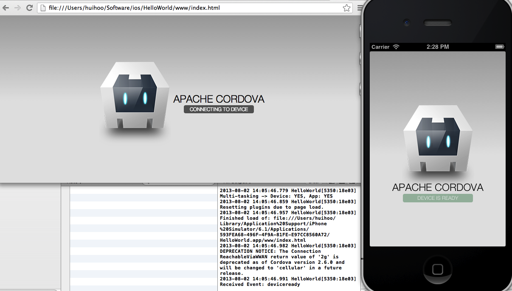512x291 pixels.
Task: Tap the Cordova robot logo in the simulator
Action: coord(438,139)
